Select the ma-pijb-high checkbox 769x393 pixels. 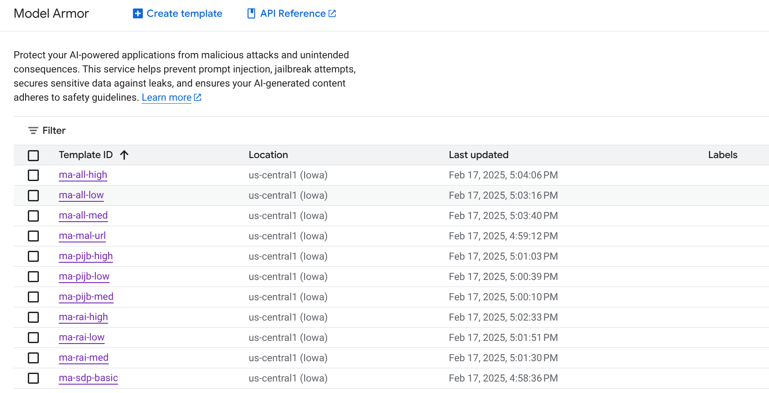tap(33, 257)
